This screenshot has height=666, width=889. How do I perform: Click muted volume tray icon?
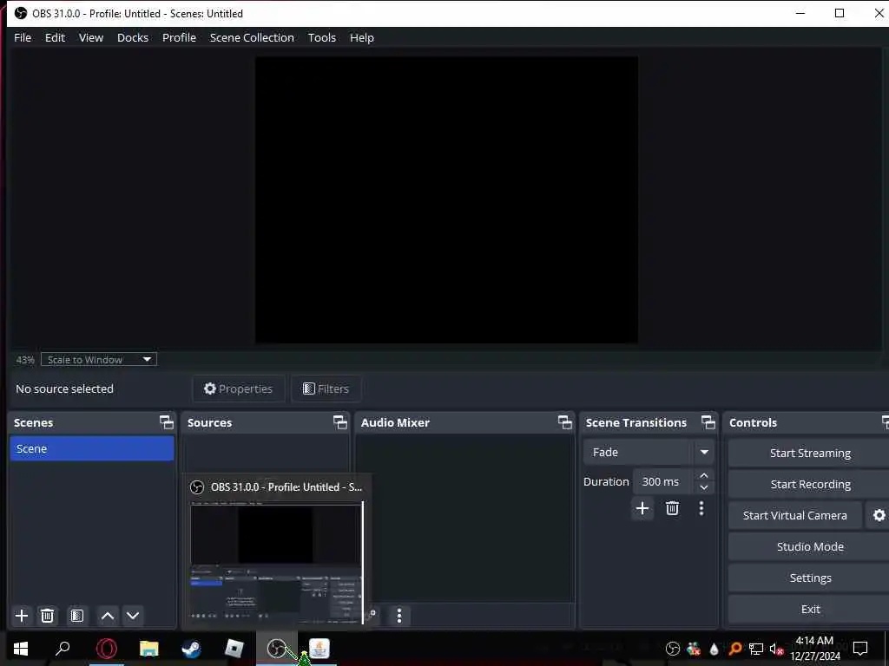pyautogui.click(x=775, y=649)
